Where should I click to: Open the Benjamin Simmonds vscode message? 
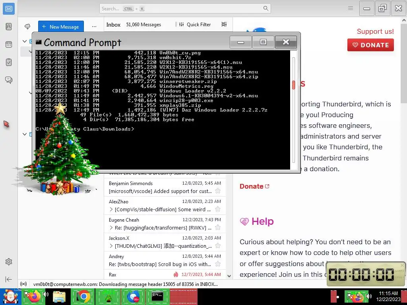pos(165,187)
